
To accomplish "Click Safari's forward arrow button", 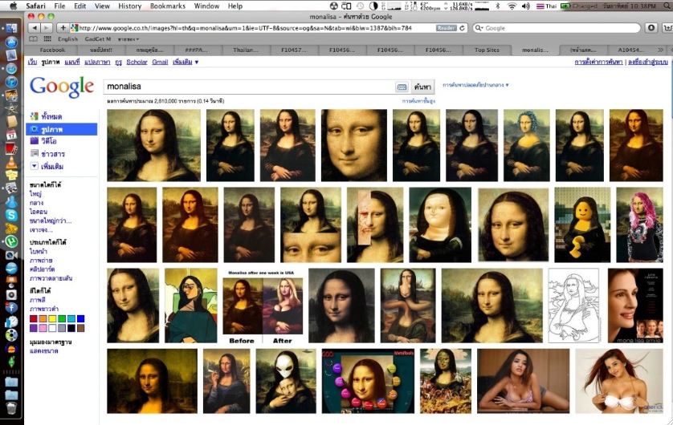I will coord(47,28).
